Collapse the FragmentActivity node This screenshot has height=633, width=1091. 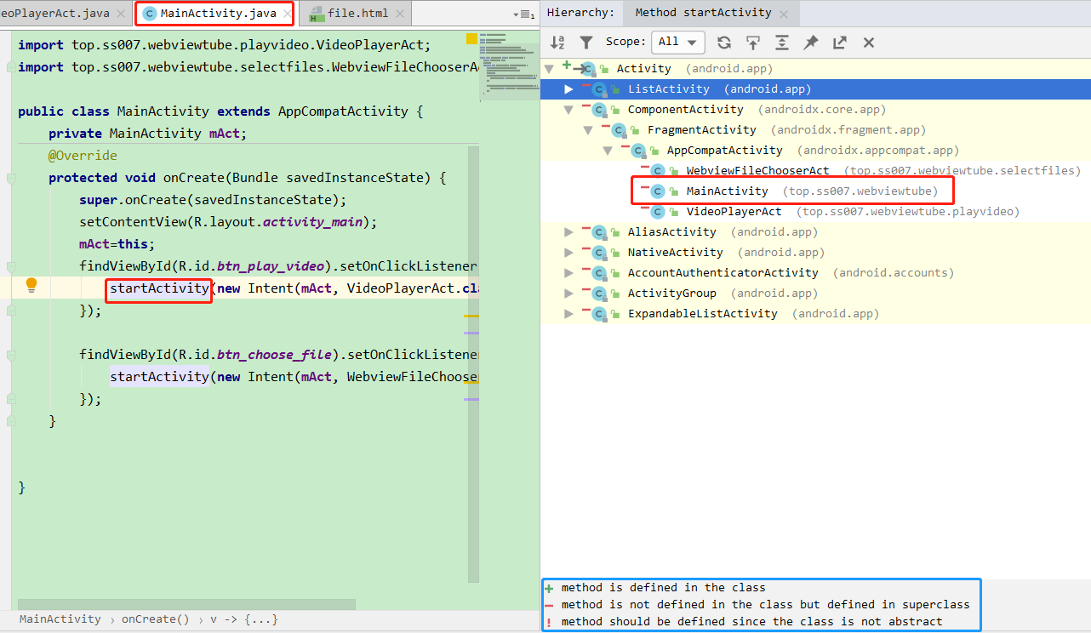tap(588, 130)
